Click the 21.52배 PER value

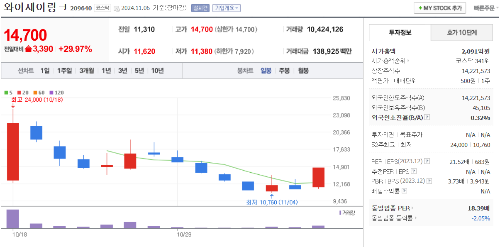click(460, 161)
